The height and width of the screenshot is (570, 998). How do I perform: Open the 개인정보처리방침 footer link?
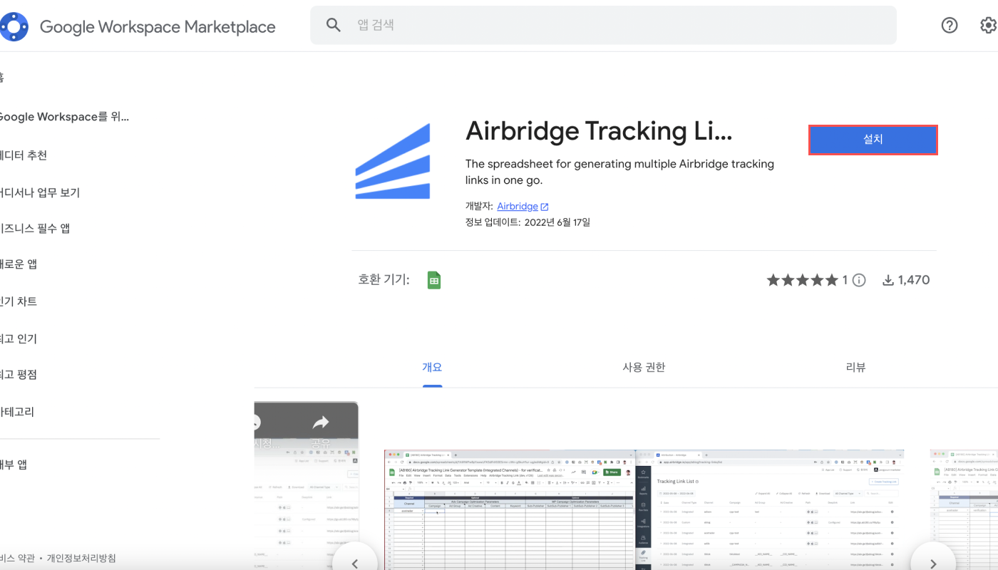coord(81,558)
